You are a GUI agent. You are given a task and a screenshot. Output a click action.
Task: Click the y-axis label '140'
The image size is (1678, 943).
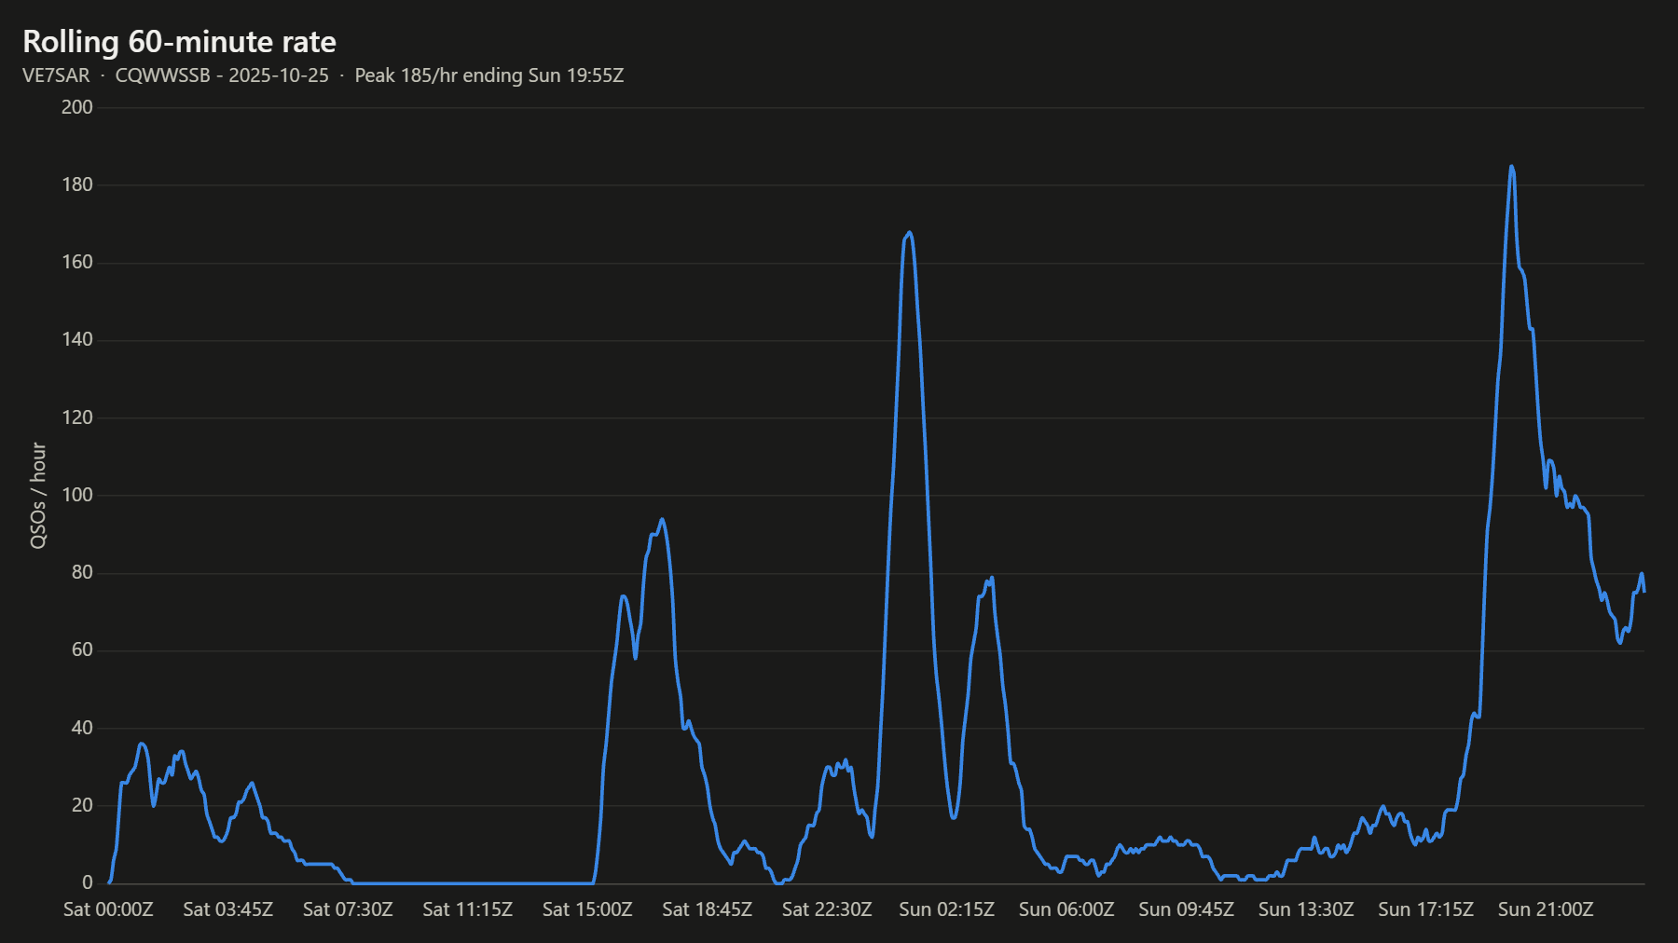pyautogui.click(x=77, y=339)
